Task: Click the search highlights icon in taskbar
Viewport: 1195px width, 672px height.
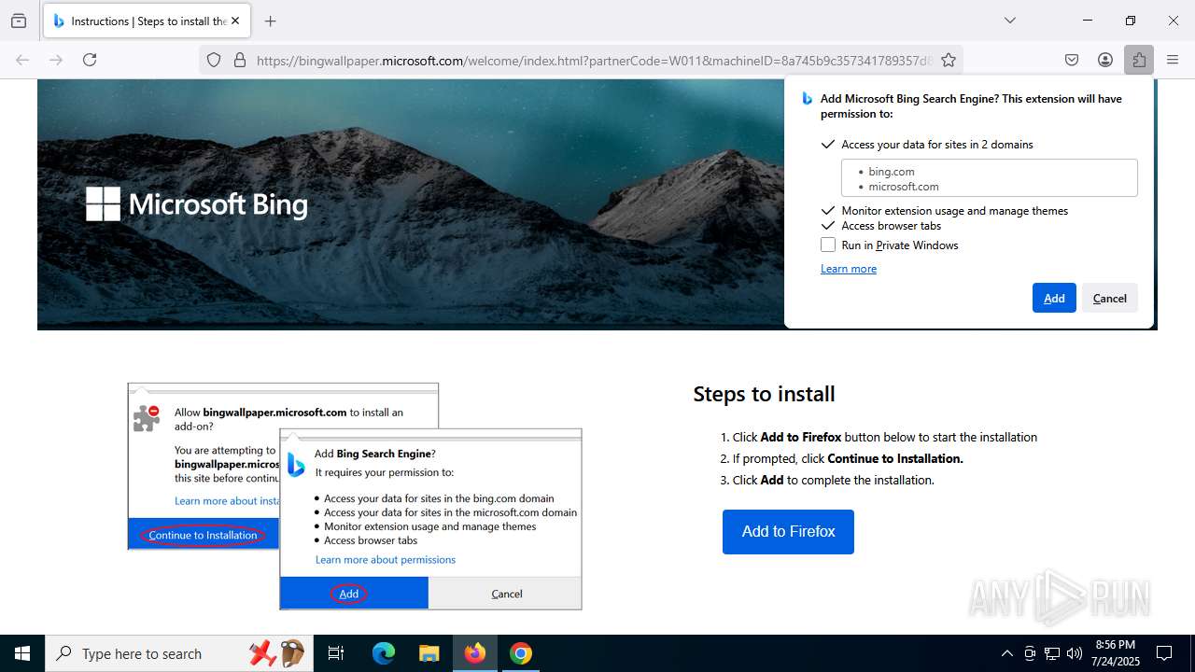Action: coord(277,653)
